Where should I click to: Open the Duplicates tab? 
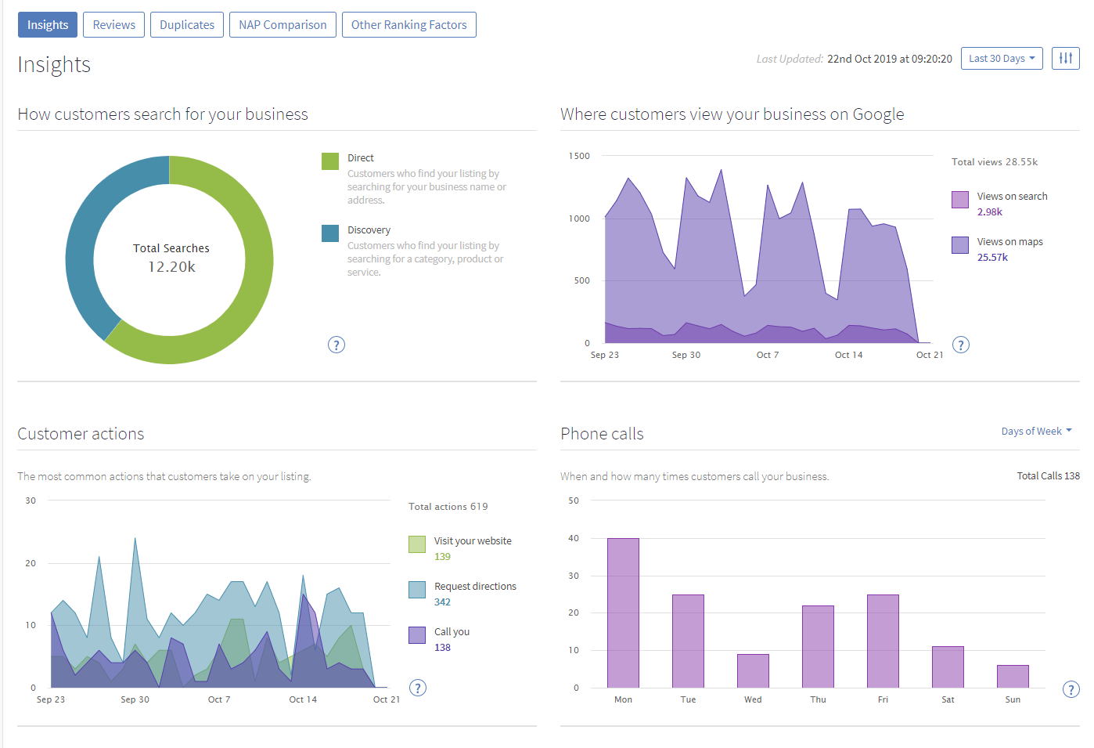pos(187,25)
